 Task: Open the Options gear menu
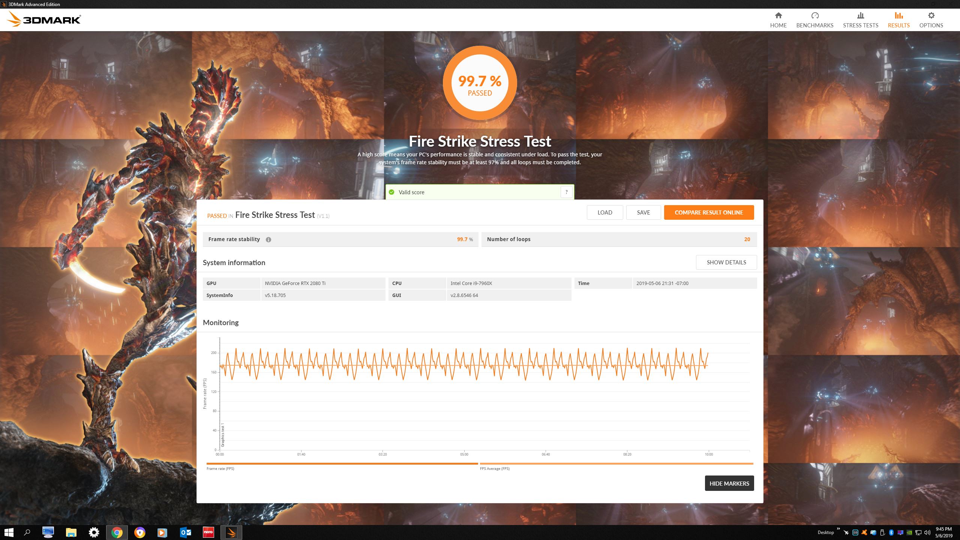(x=931, y=20)
